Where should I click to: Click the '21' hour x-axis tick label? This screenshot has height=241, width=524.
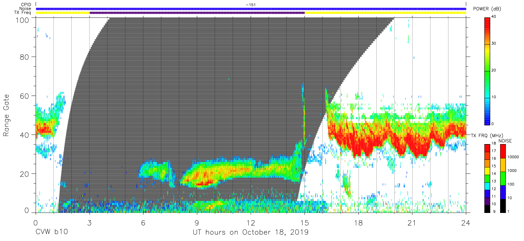pos(412,223)
